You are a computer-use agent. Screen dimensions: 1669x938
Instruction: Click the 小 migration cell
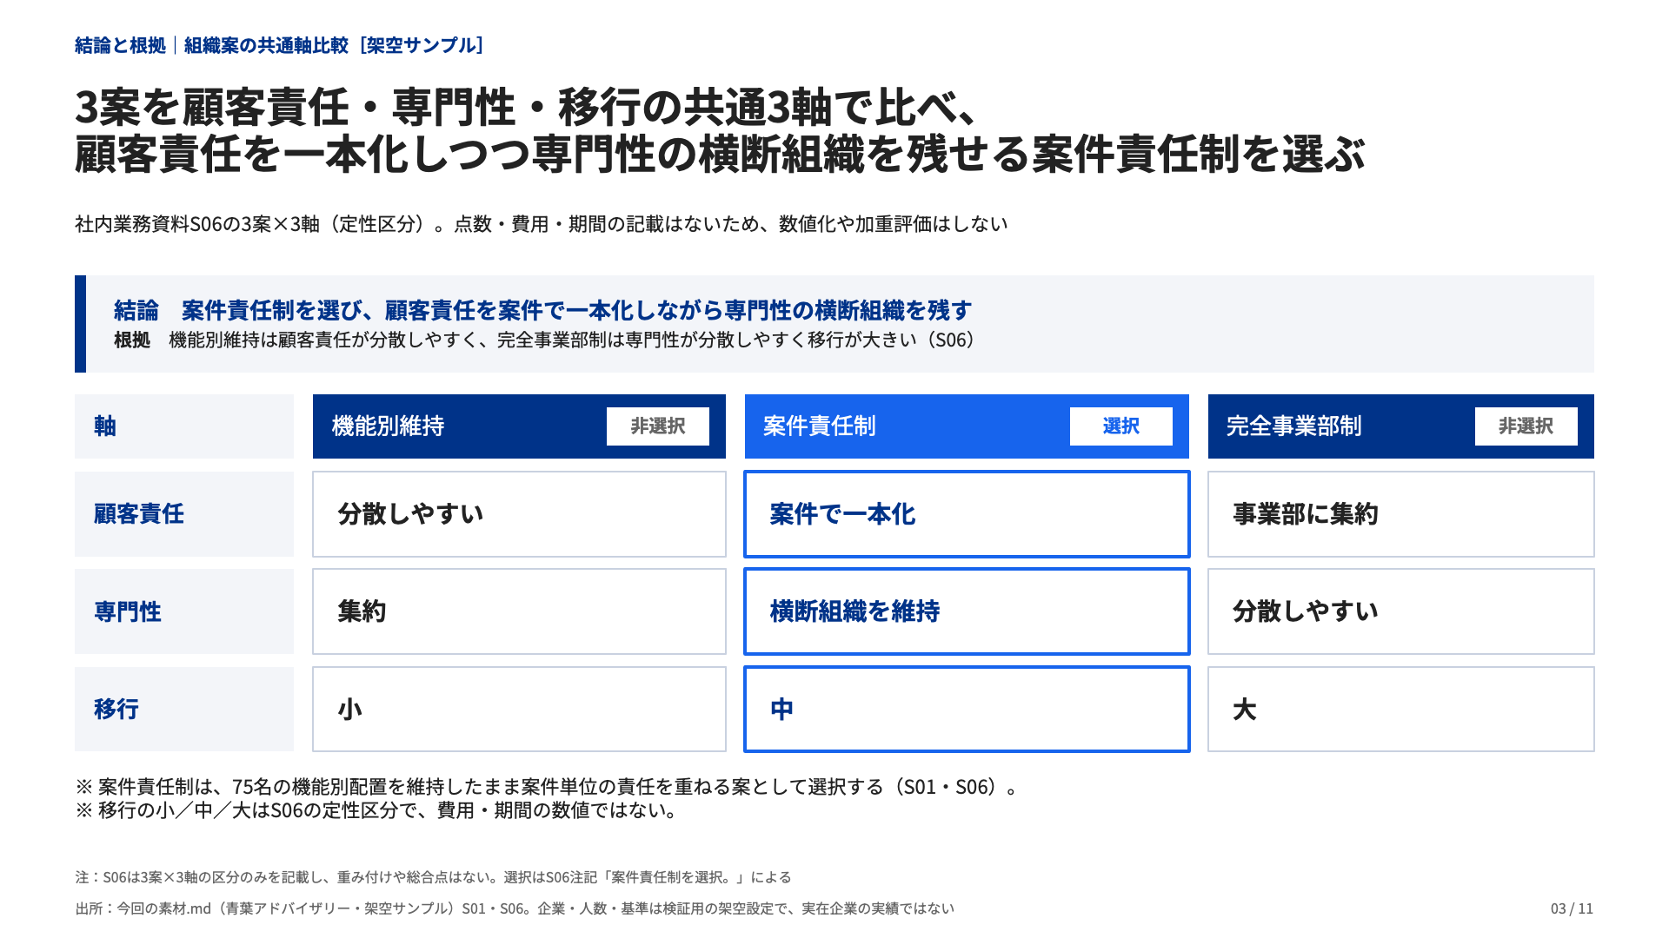tap(519, 709)
